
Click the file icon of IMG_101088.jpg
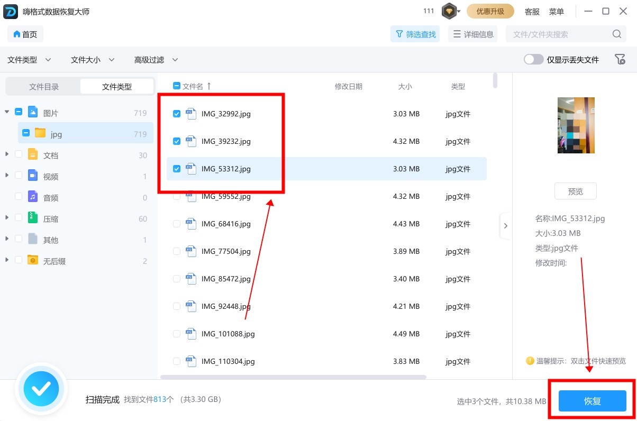[x=191, y=334]
